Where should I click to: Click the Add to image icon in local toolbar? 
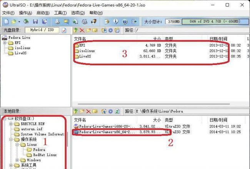104,111
